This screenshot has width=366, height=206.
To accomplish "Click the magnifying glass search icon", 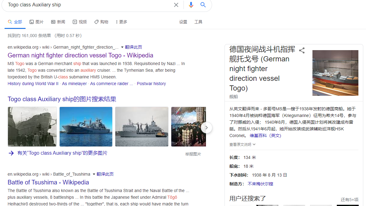I will pos(203,5).
